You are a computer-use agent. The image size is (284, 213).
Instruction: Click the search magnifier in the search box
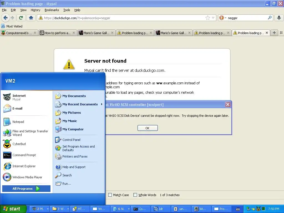click(270, 18)
